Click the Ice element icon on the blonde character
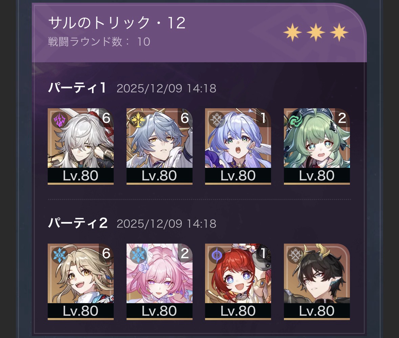The image size is (399, 338). click(x=59, y=255)
